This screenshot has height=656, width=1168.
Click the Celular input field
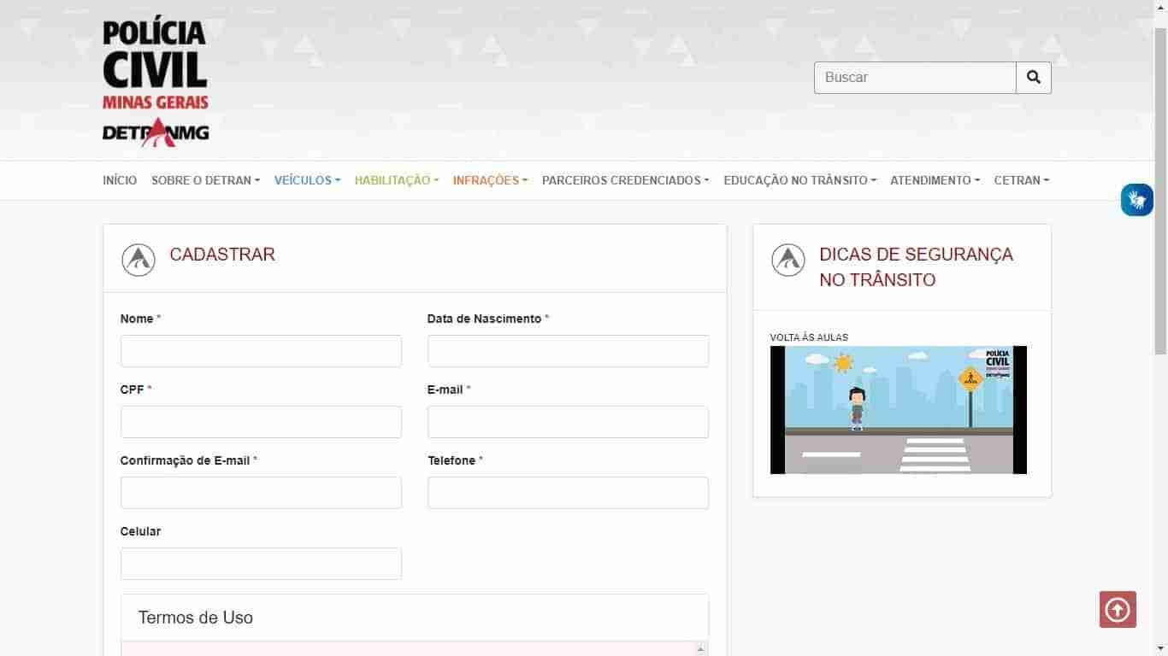click(x=261, y=564)
